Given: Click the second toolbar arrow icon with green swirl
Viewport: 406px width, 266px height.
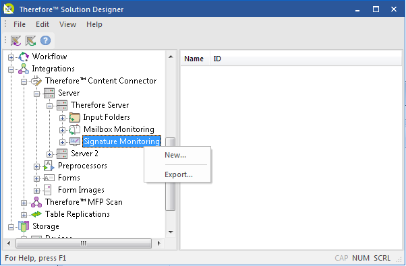Looking at the screenshot, I should (30, 40).
